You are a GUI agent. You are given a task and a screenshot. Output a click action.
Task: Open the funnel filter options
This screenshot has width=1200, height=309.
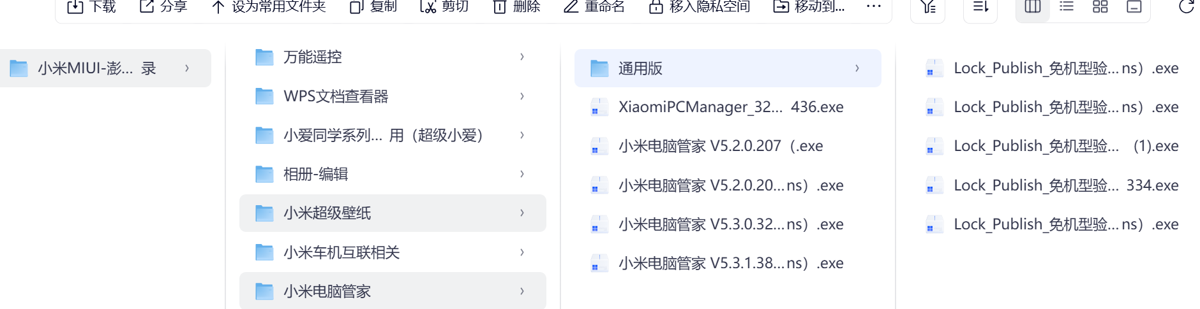coord(928,7)
